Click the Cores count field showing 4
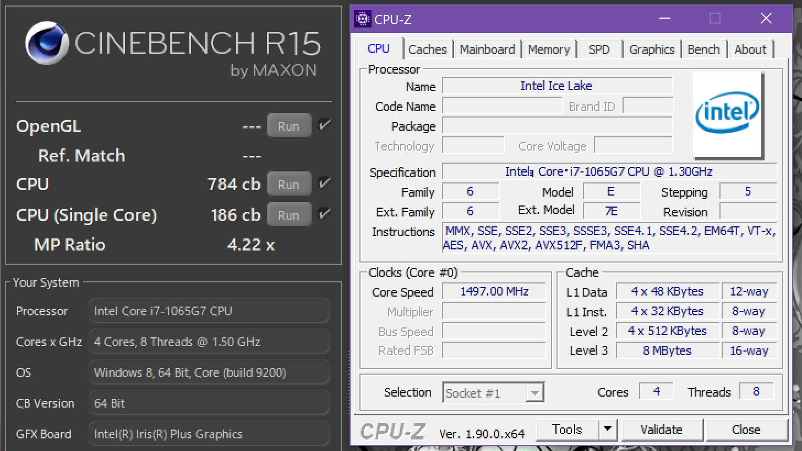 pyautogui.click(x=656, y=391)
